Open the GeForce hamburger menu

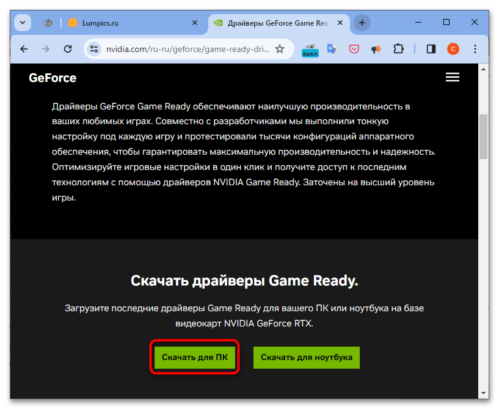[x=452, y=77]
